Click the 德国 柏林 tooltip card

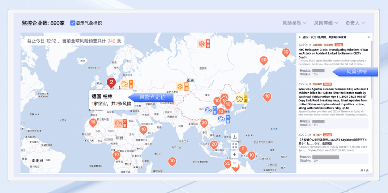pos(111,100)
